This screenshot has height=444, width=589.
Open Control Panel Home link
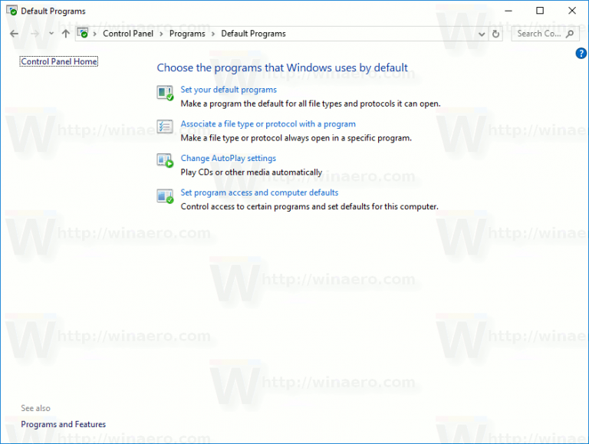tap(59, 61)
